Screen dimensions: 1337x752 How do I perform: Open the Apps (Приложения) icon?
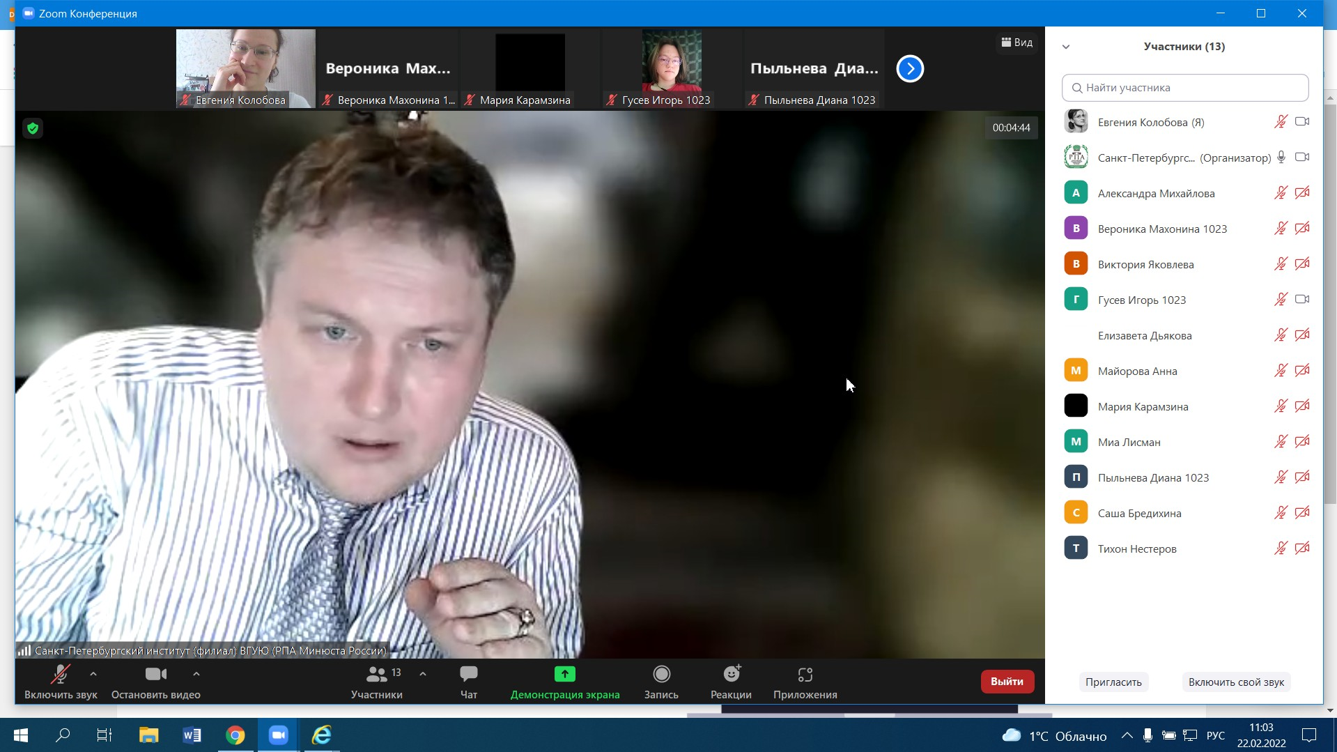805,675
